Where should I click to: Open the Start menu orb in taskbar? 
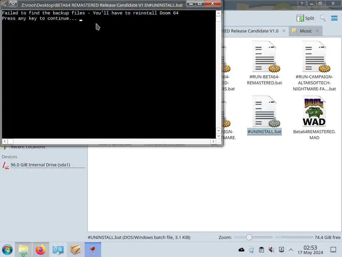7,250
